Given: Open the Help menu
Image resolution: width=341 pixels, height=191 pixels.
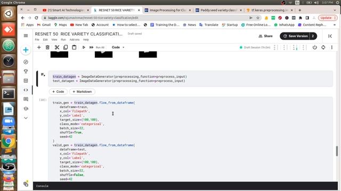Looking at the screenshot, I should click(86, 40).
